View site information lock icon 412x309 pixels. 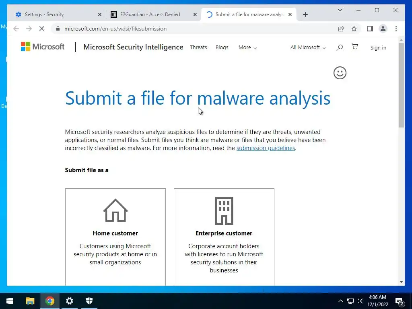pos(58,29)
